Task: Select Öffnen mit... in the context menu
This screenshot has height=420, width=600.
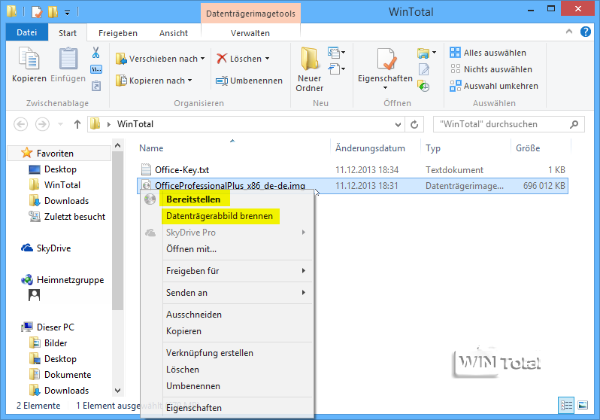Action: pos(191,249)
